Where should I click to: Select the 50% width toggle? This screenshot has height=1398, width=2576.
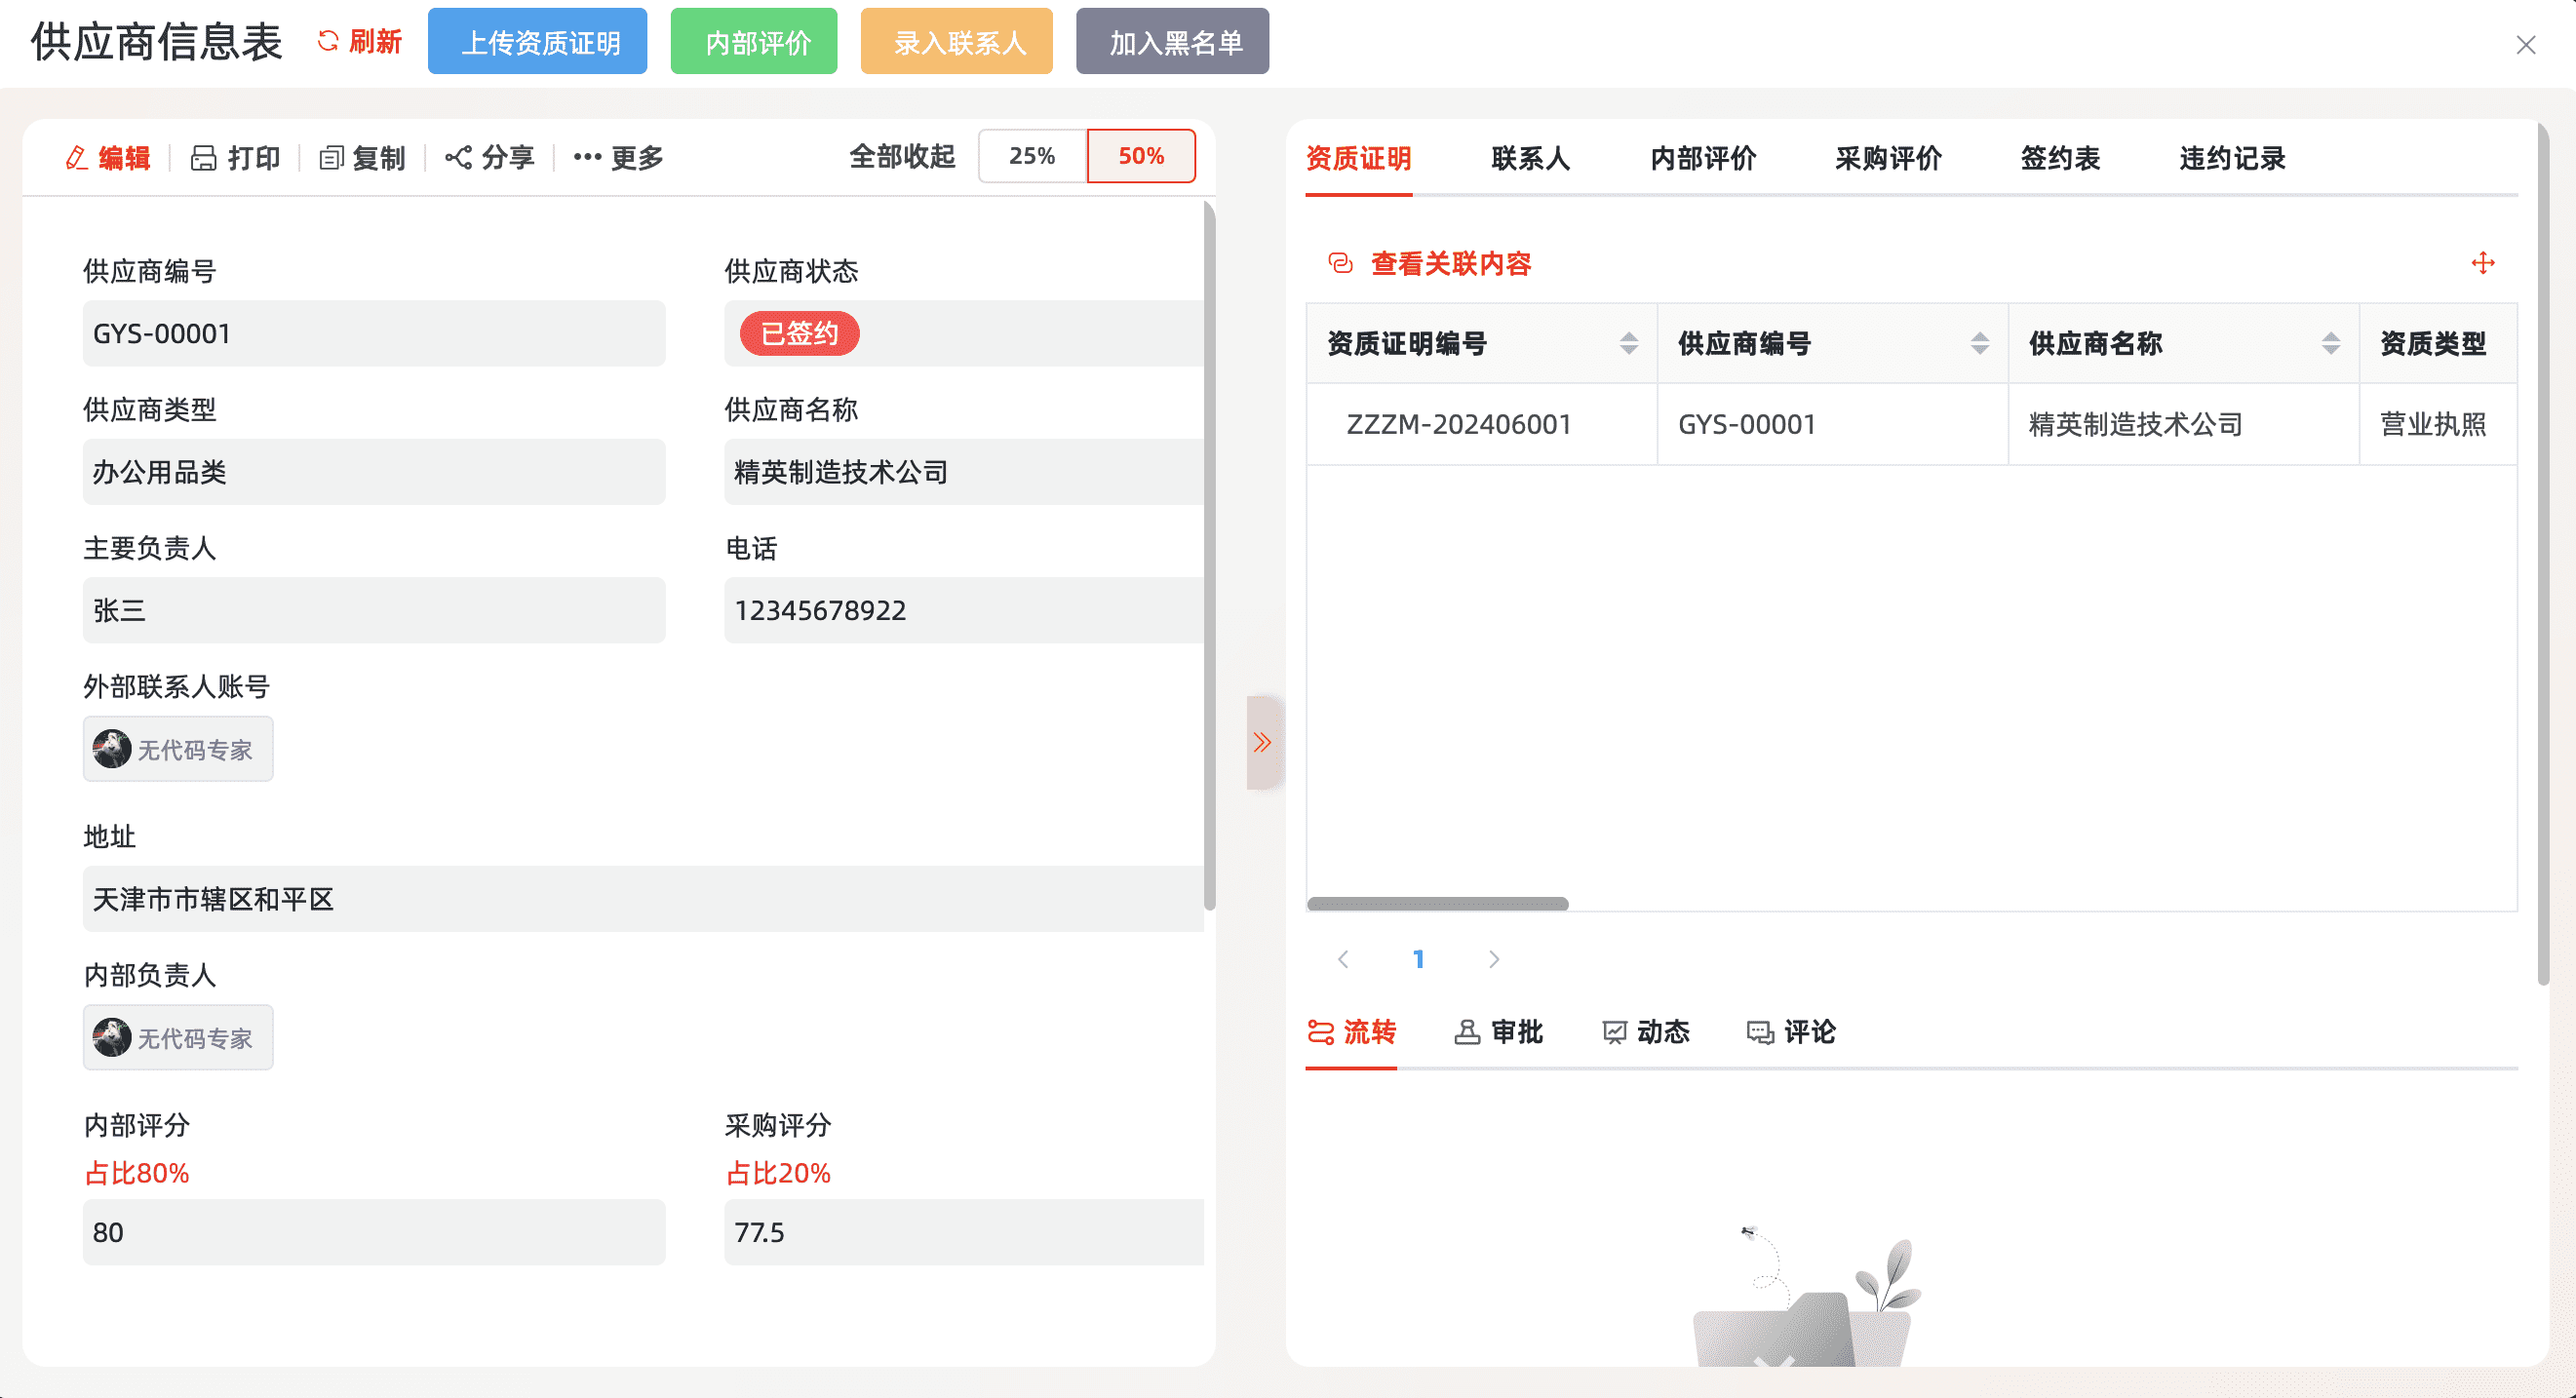(x=1140, y=156)
